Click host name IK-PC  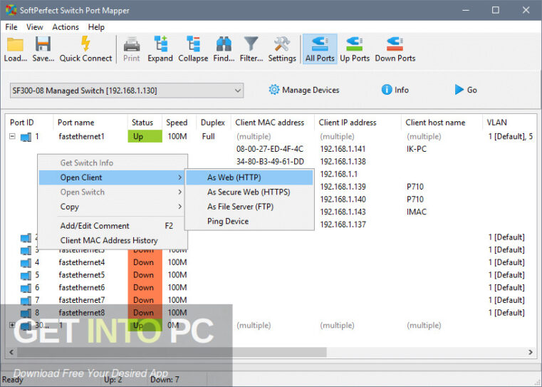point(417,149)
